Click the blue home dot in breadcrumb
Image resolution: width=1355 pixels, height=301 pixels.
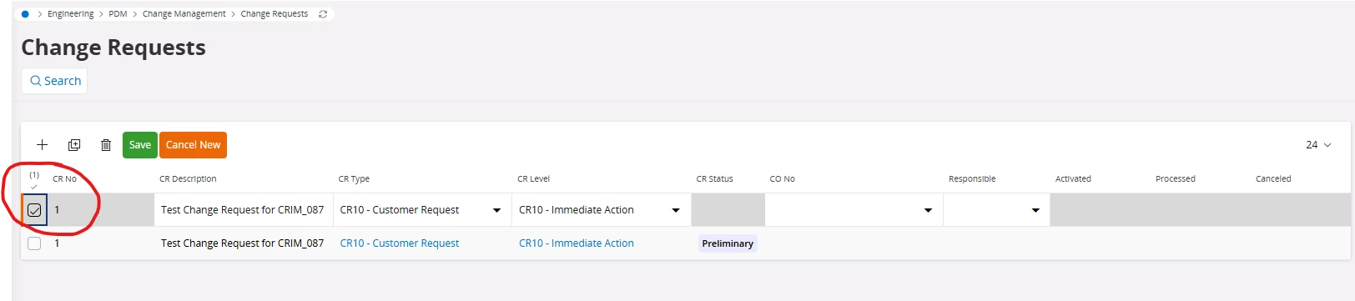[25, 14]
